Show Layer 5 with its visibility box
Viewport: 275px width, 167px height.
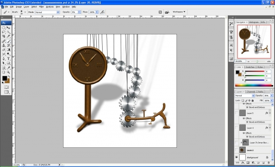236,113
